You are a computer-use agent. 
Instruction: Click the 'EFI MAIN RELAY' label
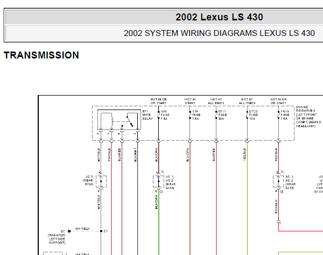coord(148,115)
